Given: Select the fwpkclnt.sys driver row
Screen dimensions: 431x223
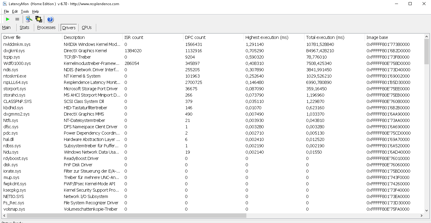Looking at the screenshot, I should pyautogui.click(x=213, y=184).
